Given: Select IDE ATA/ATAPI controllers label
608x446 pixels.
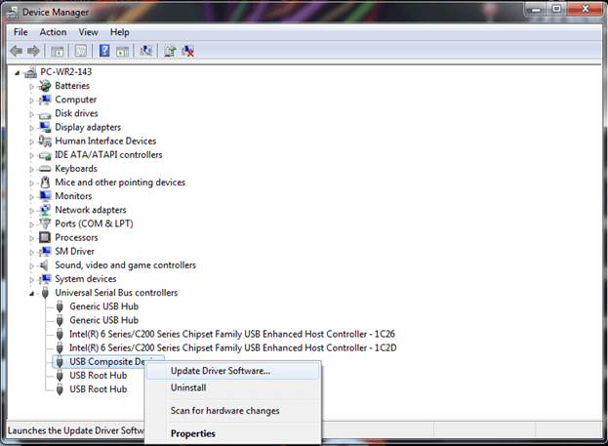Looking at the screenshot, I should click(108, 155).
